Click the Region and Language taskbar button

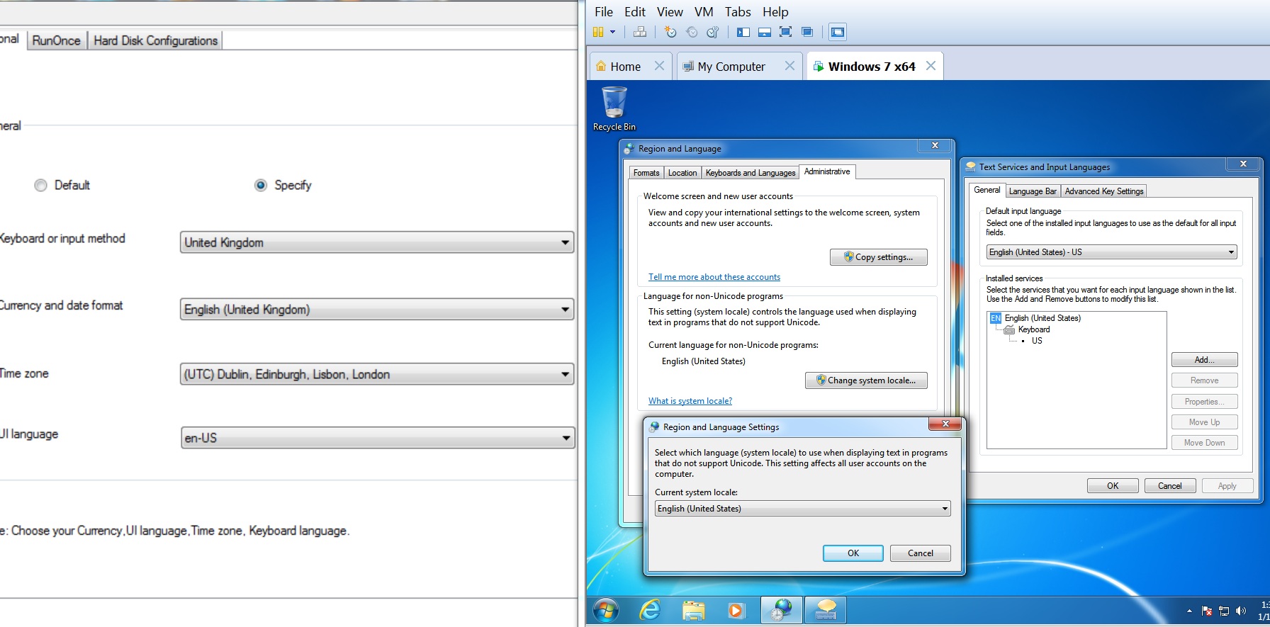[x=782, y=610]
